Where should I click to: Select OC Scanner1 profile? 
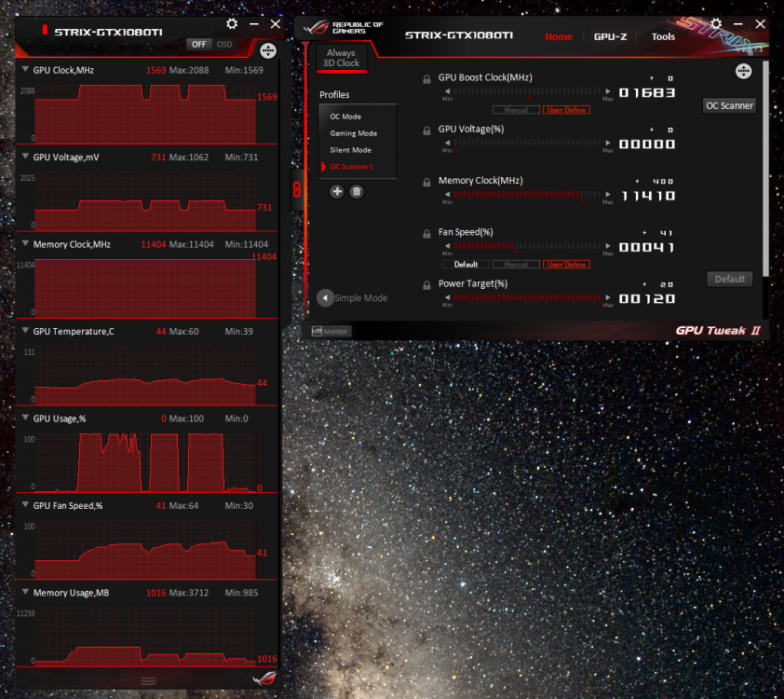pyautogui.click(x=352, y=167)
